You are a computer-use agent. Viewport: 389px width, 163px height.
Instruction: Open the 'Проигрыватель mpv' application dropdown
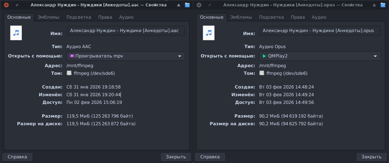coord(126,56)
